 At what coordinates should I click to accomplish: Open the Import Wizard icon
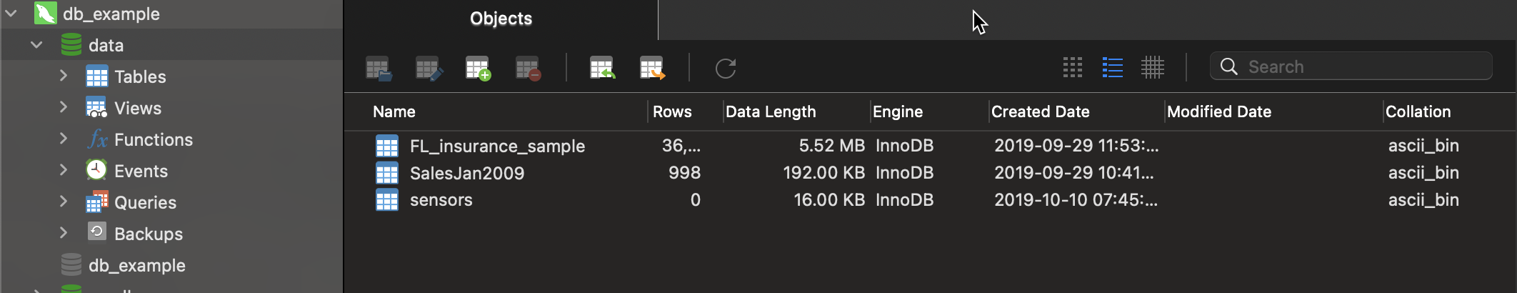603,69
